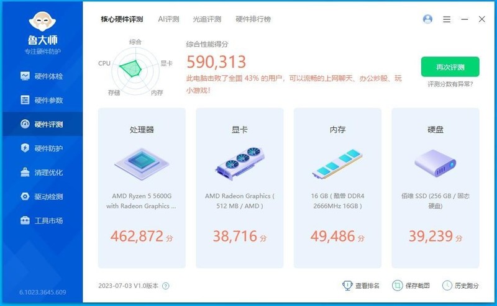Click the help question mark beside V1.0版本
The image size is (497, 306).
tap(166, 286)
